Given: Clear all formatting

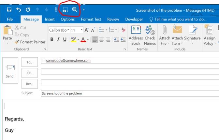Looking at the screenshot, I should [123, 30].
